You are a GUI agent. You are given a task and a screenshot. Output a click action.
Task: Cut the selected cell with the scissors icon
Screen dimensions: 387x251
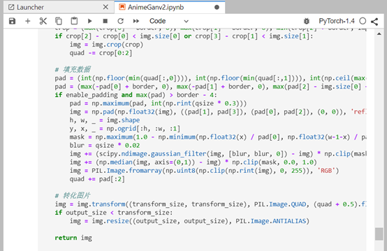click(x=43, y=21)
